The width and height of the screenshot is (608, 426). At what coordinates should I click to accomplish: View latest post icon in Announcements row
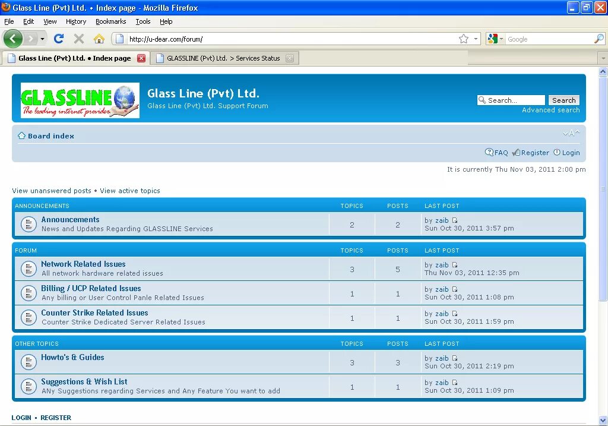(455, 220)
